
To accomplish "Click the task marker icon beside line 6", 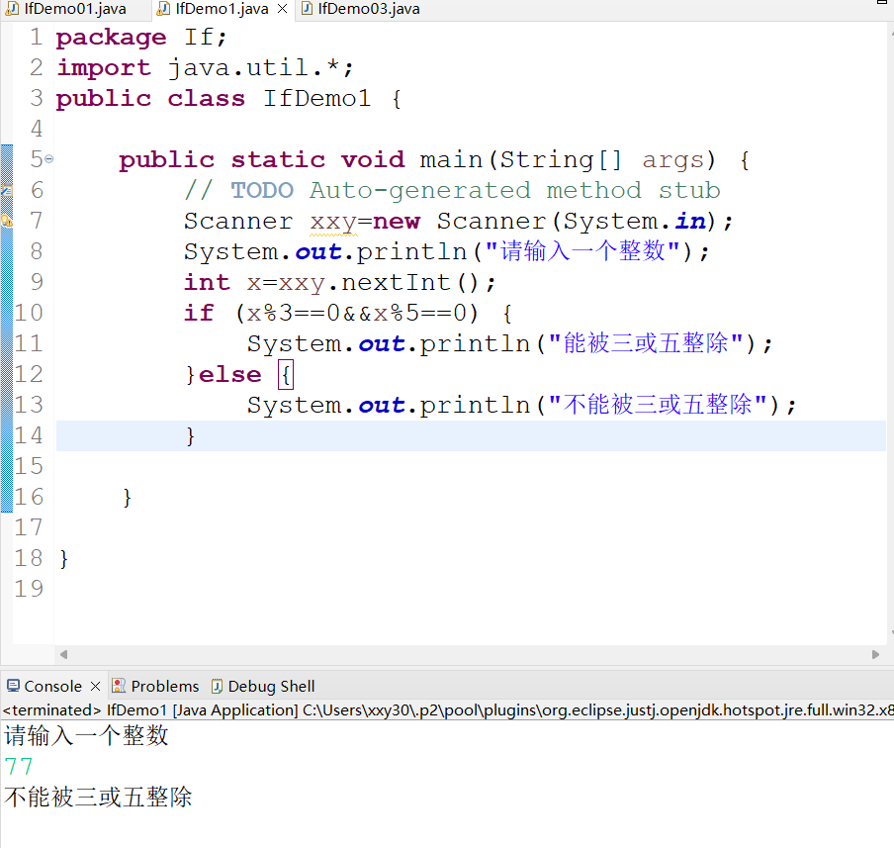I will point(6,190).
